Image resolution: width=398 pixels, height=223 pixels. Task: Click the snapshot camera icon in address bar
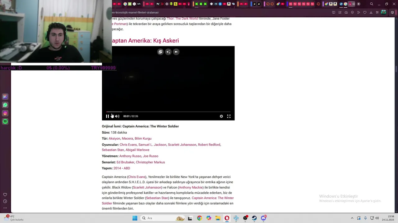346,12
